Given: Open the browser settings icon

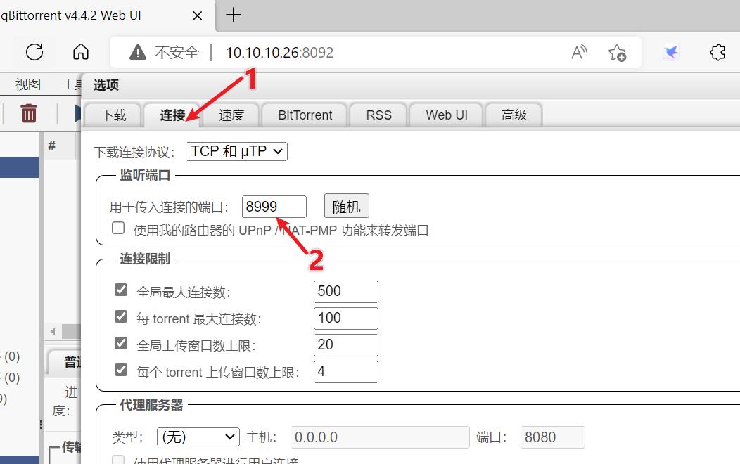Looking at the screenshot, I should click(717, 52).
